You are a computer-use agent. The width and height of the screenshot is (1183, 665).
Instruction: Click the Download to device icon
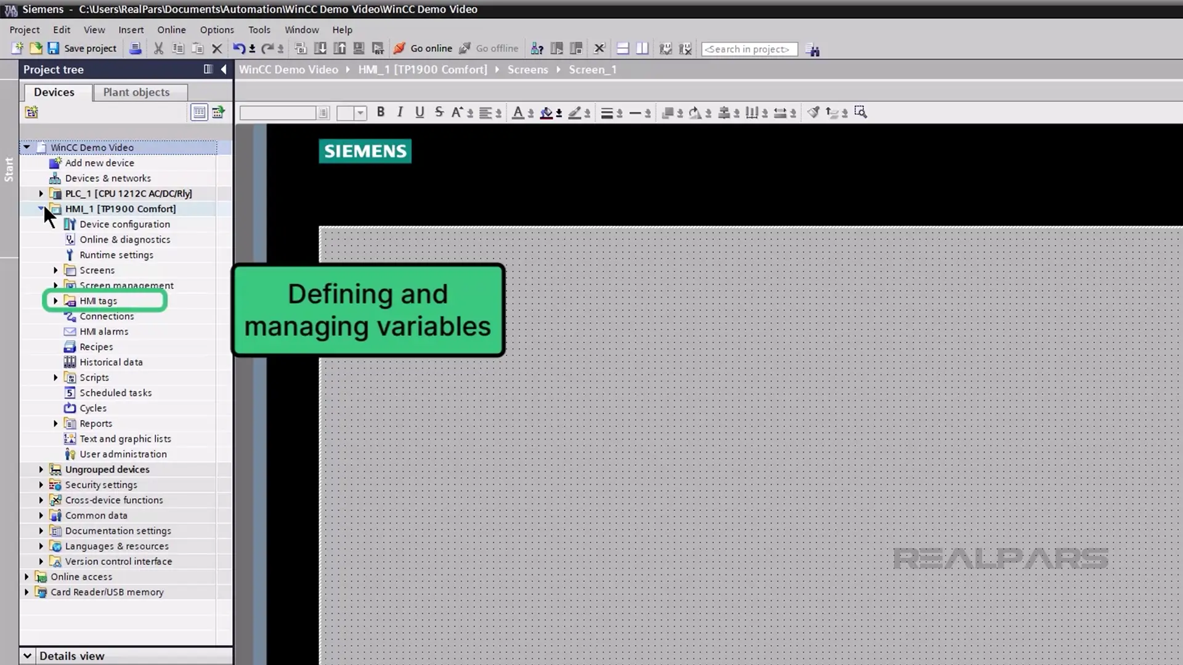tap(320, 49)
